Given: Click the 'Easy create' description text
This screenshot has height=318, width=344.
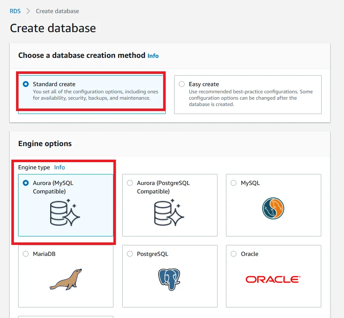Looking at the screenshot, I should tap(251, 98).
